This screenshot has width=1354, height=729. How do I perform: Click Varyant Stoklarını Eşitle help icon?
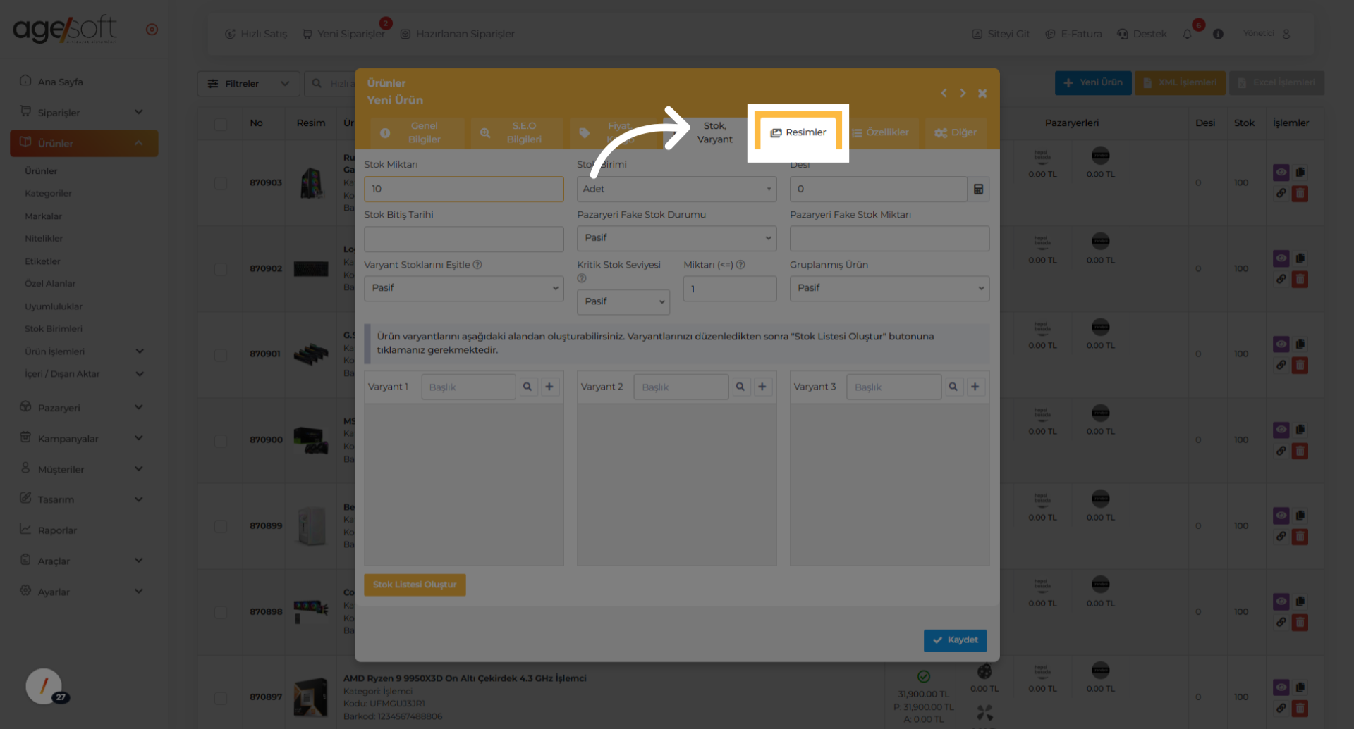[x=477, y=265]
